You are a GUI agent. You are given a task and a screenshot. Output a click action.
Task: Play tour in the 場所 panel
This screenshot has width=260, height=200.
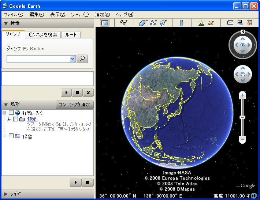[75, 182]
